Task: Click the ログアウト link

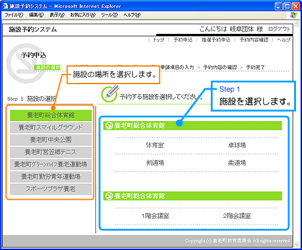Action: 279,29
